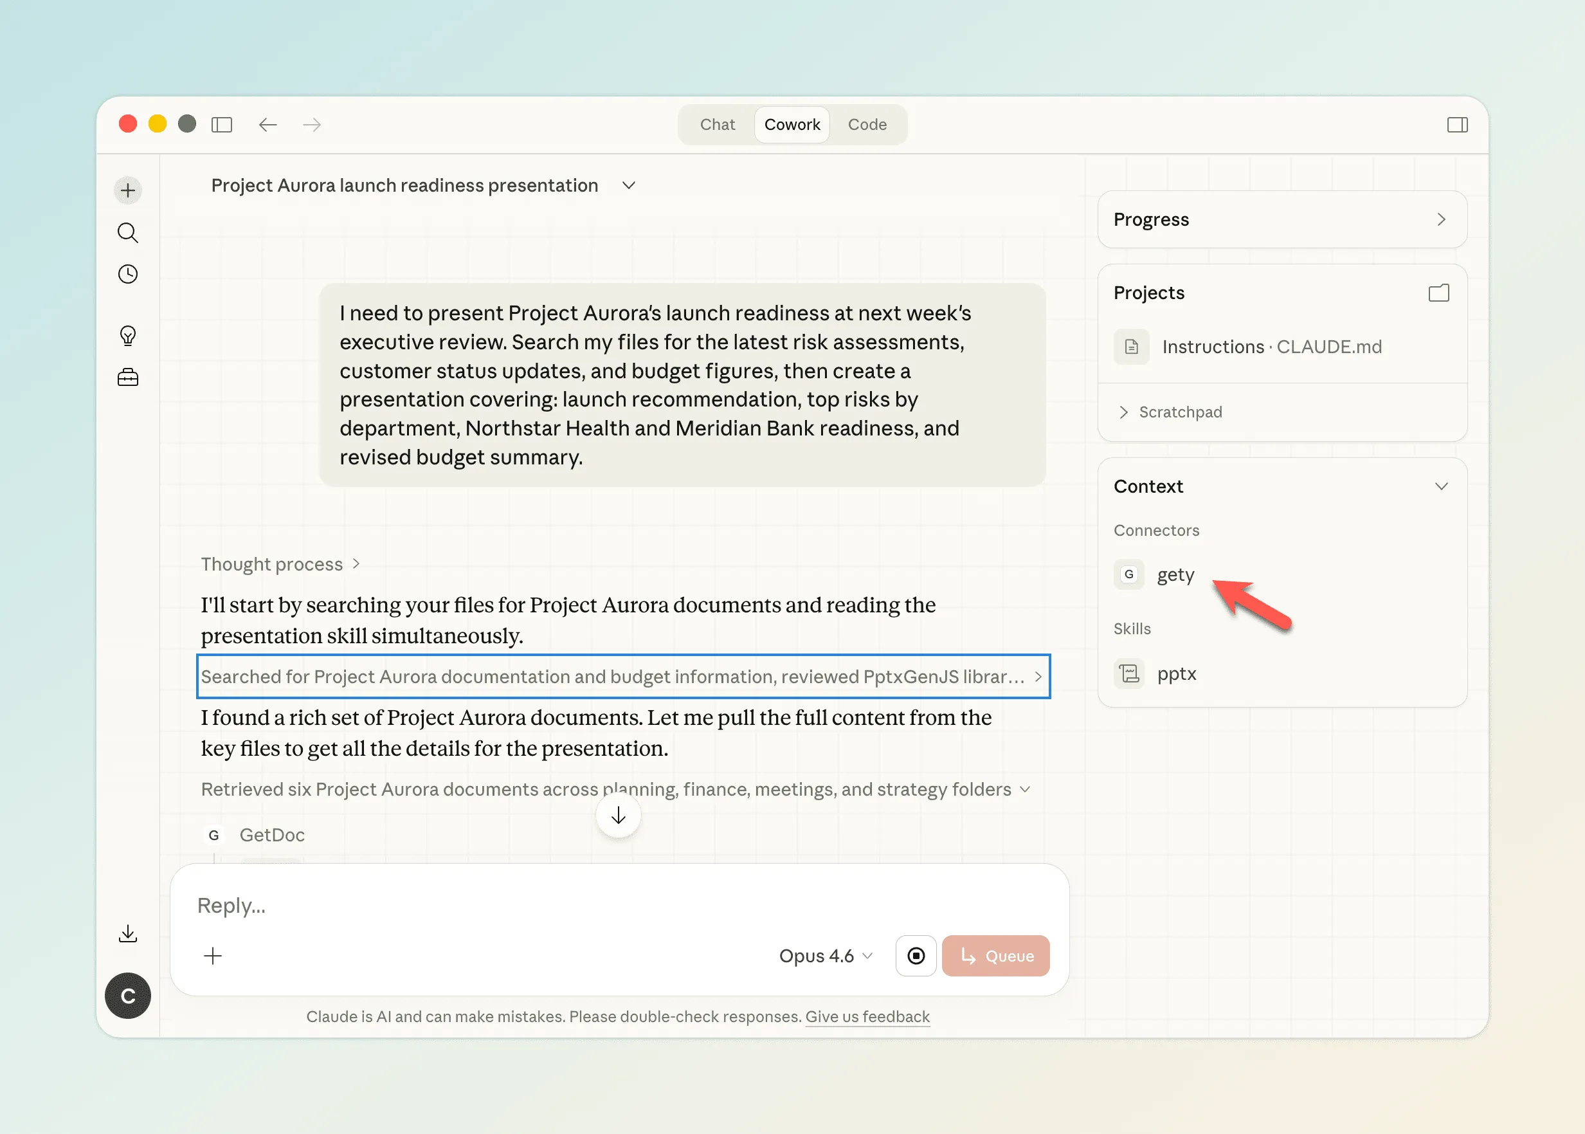
Task: Click the lightbulb icon in sidebar
Action: [128, 336]
